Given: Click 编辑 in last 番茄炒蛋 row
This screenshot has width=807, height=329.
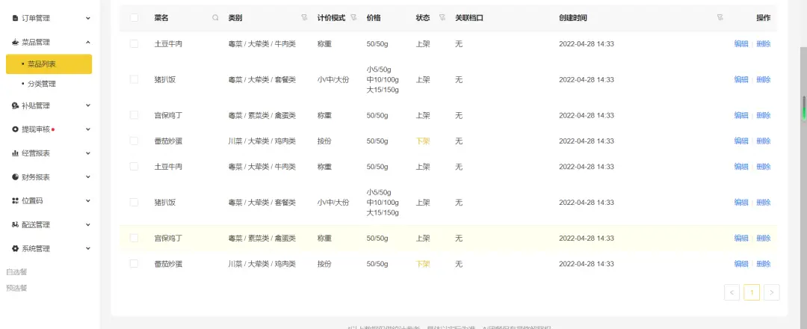Looking at the screenshot, I should coord(741,264).
